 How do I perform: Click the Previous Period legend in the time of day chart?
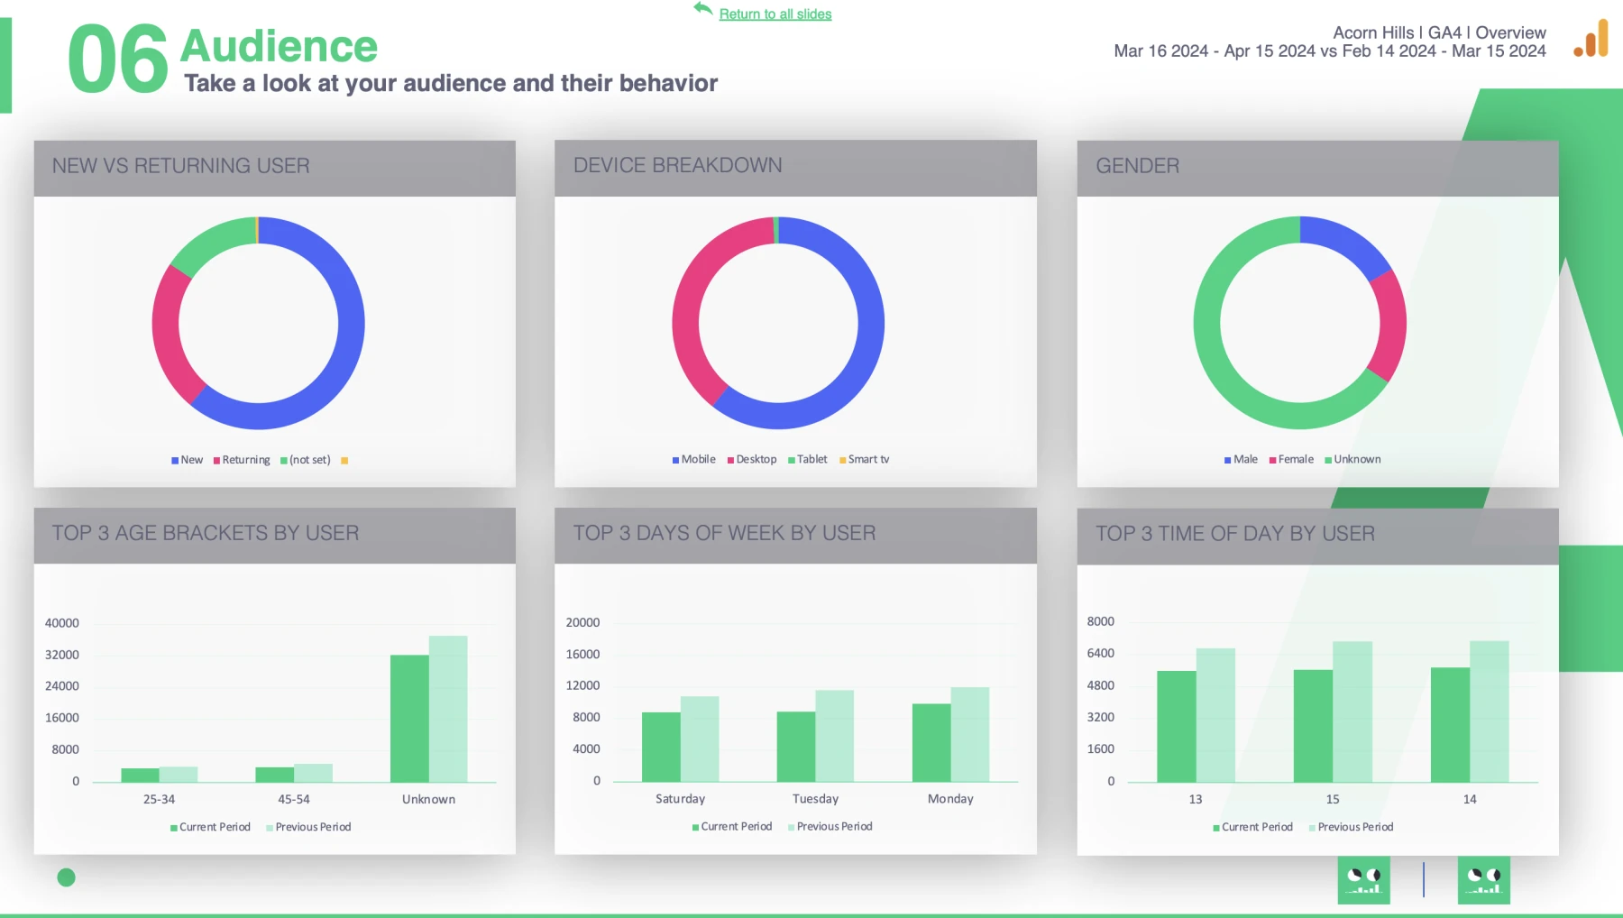click(x=1351, y=827)
